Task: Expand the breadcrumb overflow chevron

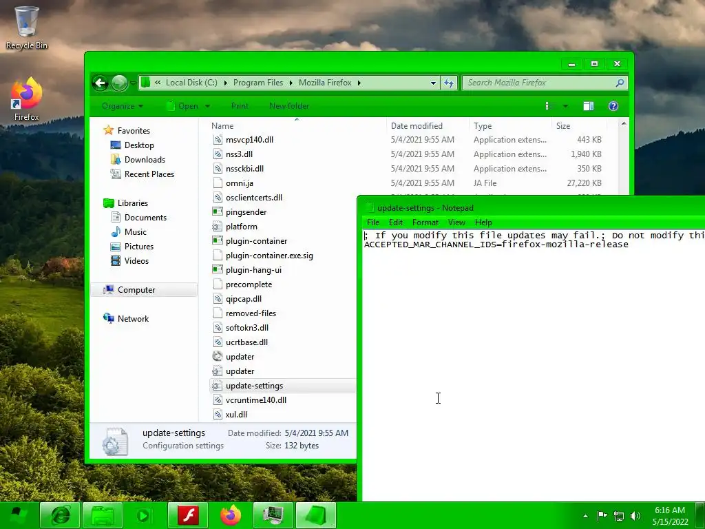Action: [x=158, y=83]
